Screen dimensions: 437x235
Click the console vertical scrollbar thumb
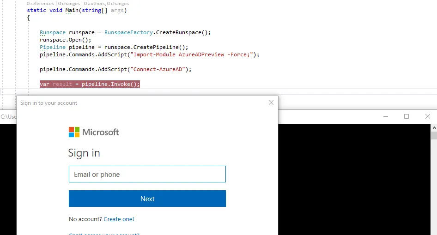(x=434, y=136)
